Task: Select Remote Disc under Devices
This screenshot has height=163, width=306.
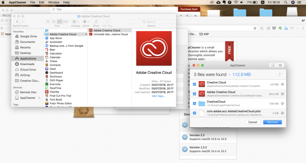Action: (28, 92)
